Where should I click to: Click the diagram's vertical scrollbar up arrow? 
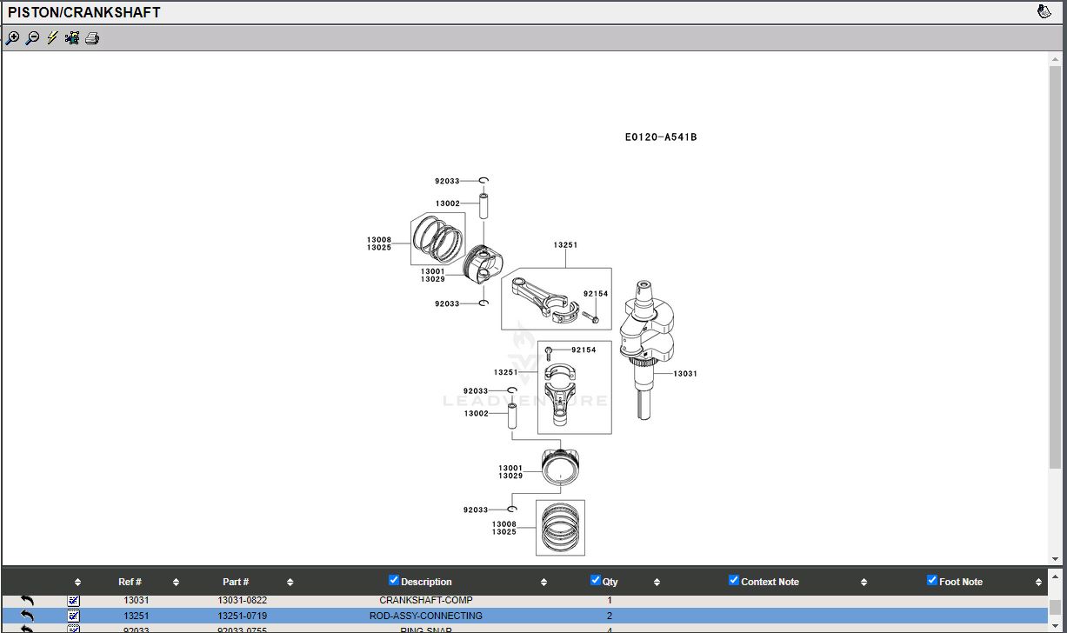point(1056,59)
